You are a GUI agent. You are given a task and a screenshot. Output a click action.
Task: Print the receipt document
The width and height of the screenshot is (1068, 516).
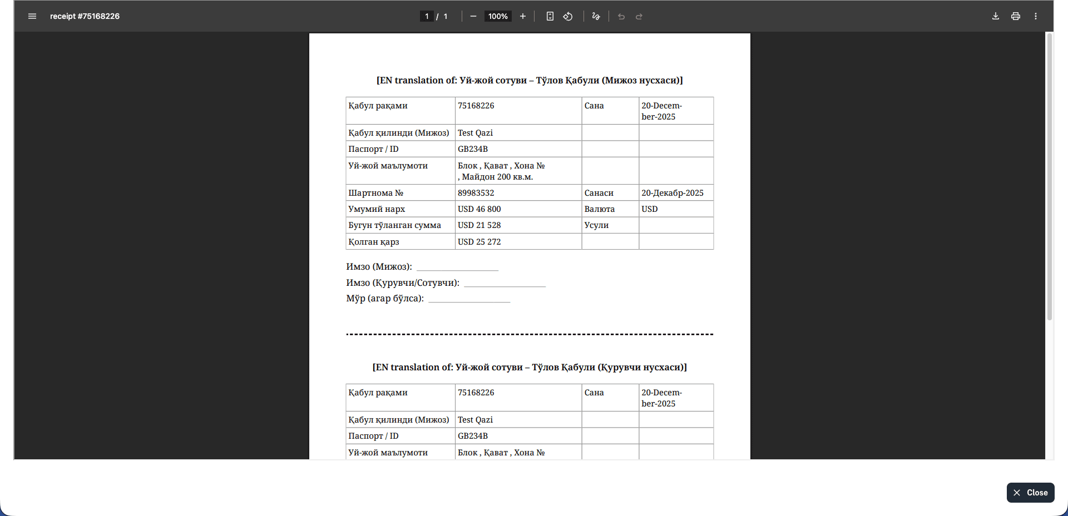1016,16
